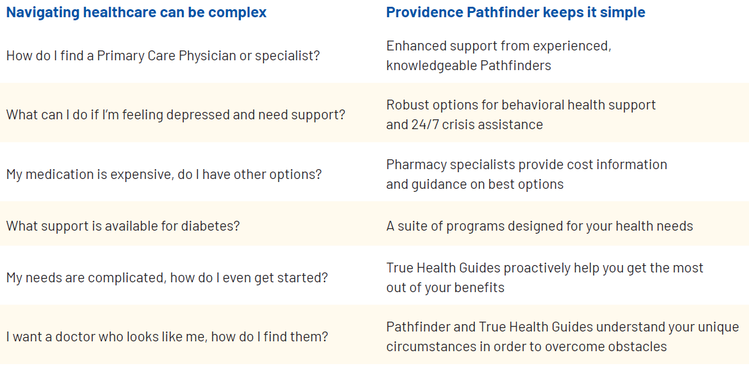This screenshot has width=749, height=369.
Task: Select 'Robust options for behavioral health support' line
Action: click(520, 105)
